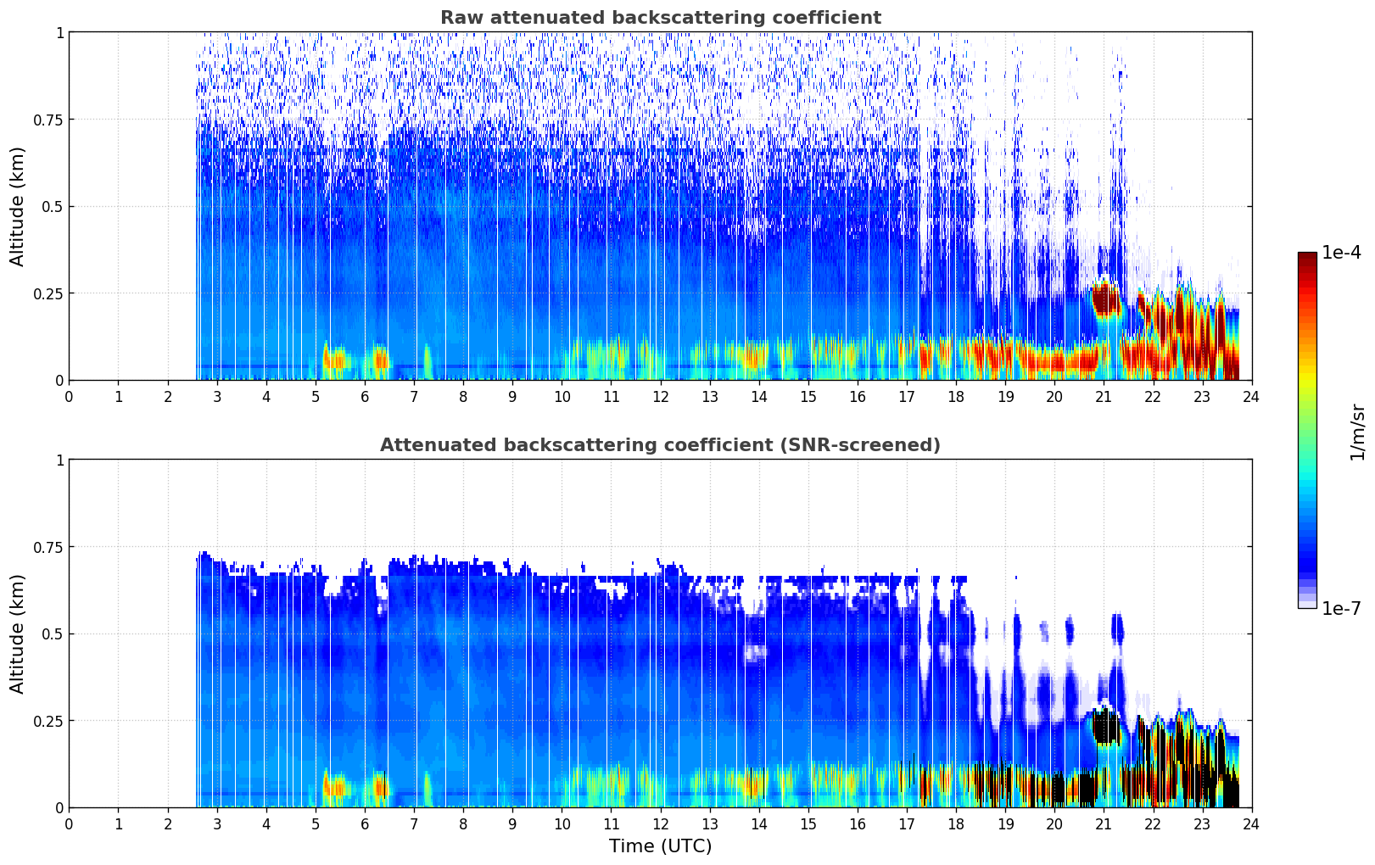The image size is (1375, 865).
Task: Click the "1e-4" colorbar maximum label
Action: pos(1341,253)
